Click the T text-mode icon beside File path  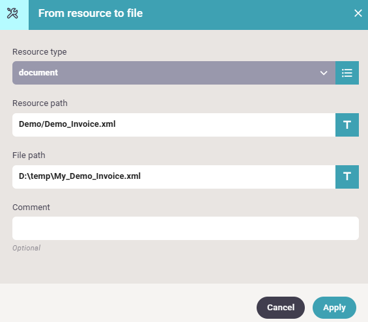347,177
